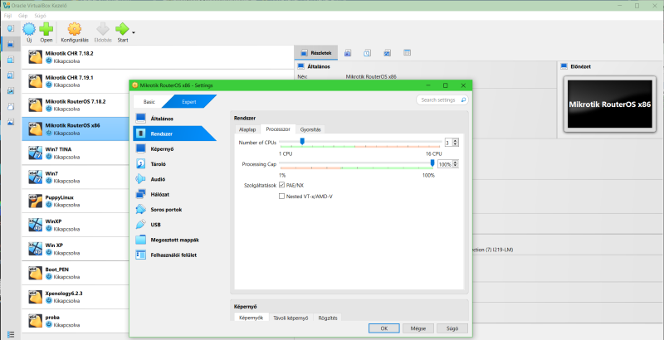Viewport: 664px width, 340px height.
Task: Open Felhasználói felület settings category
Action: tap(174, 255)
